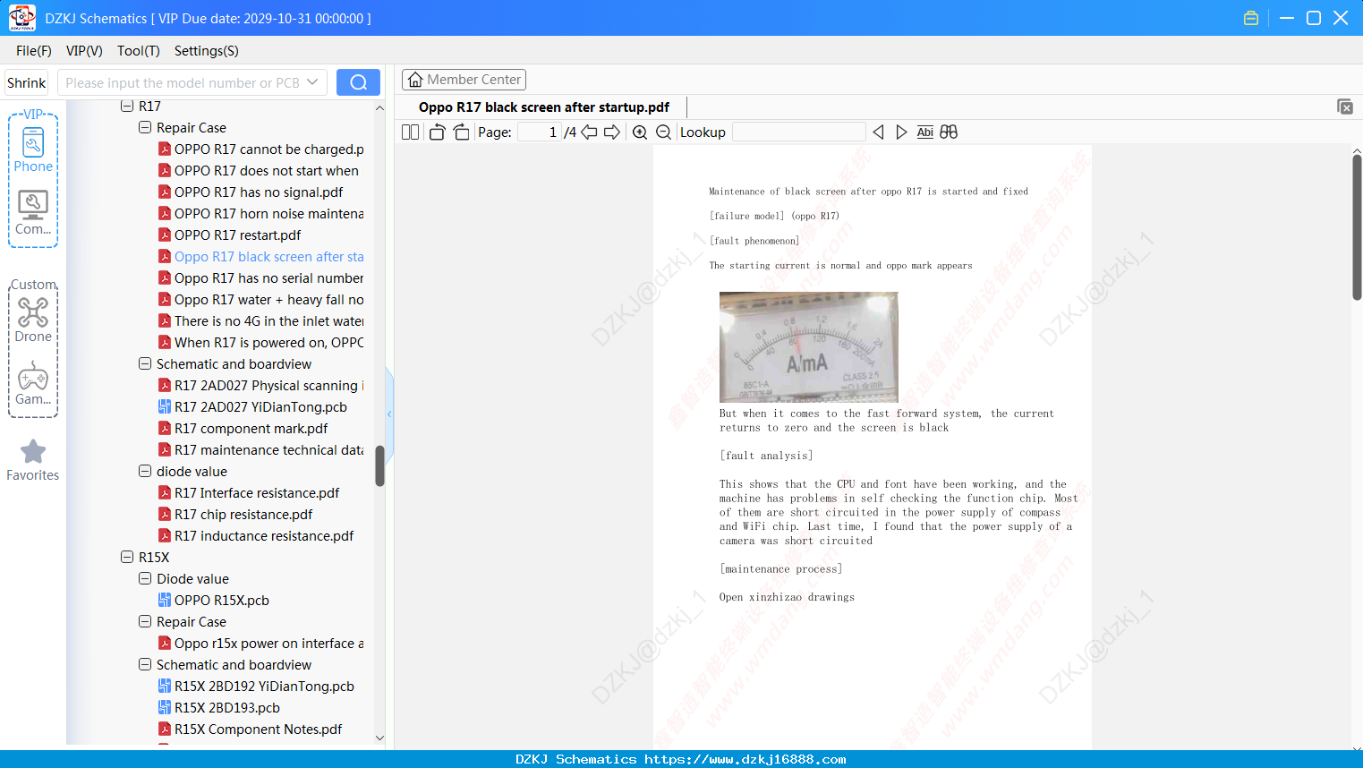Go to the previous PDF page arrow

click(x=589, y=132)
